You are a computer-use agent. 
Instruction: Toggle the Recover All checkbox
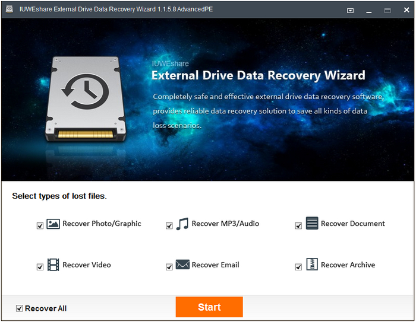click(20, 308)
